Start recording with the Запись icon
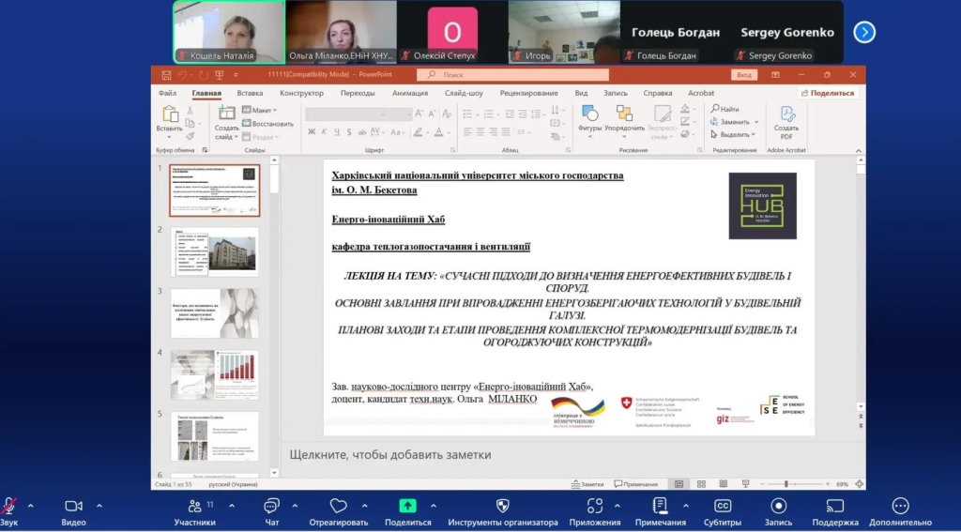Image resolution: width=961 pixels, height=532 pixels. [x=778, y=506]
